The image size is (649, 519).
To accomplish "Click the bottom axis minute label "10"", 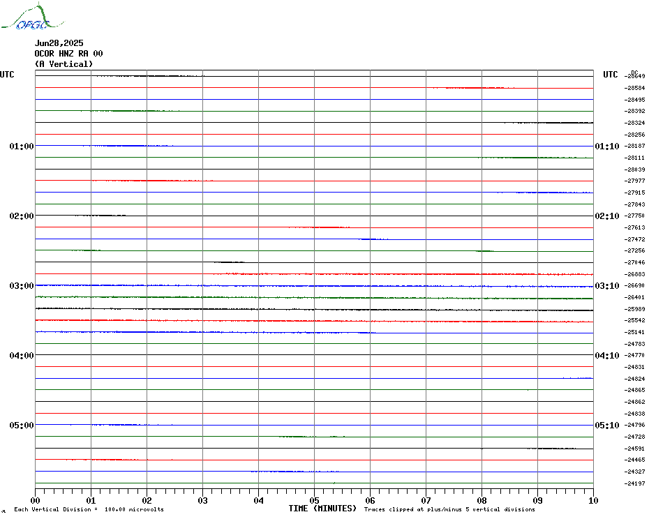I will [x=594, y=501].
